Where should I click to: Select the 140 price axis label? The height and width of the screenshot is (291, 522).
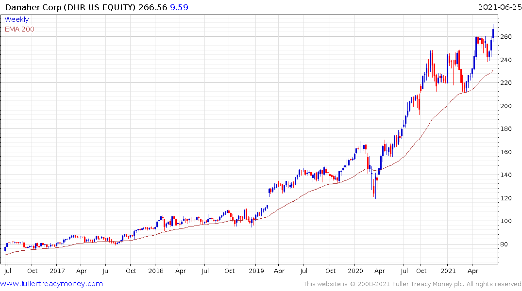pos(506,175)
